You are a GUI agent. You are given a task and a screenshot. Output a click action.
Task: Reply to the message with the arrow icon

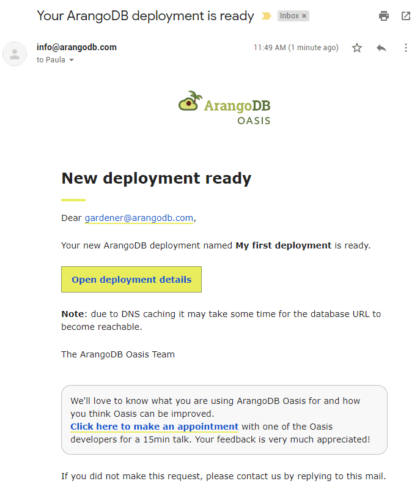[381, 48]
